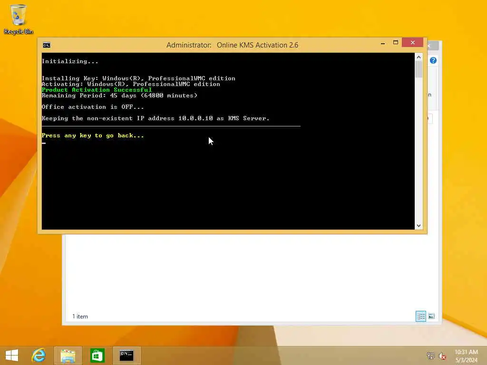487x365 pixels.
Task: Switch Explorer to large icons view
Action: click(431, 316)
